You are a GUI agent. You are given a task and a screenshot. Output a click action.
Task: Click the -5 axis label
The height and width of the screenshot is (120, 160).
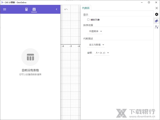(x=71, y=46)
